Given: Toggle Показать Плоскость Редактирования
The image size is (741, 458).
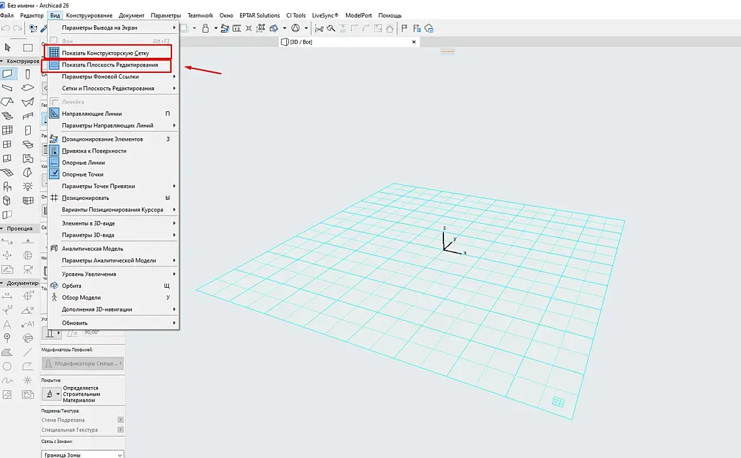Looking at the screenshot, I should (110, 65).
